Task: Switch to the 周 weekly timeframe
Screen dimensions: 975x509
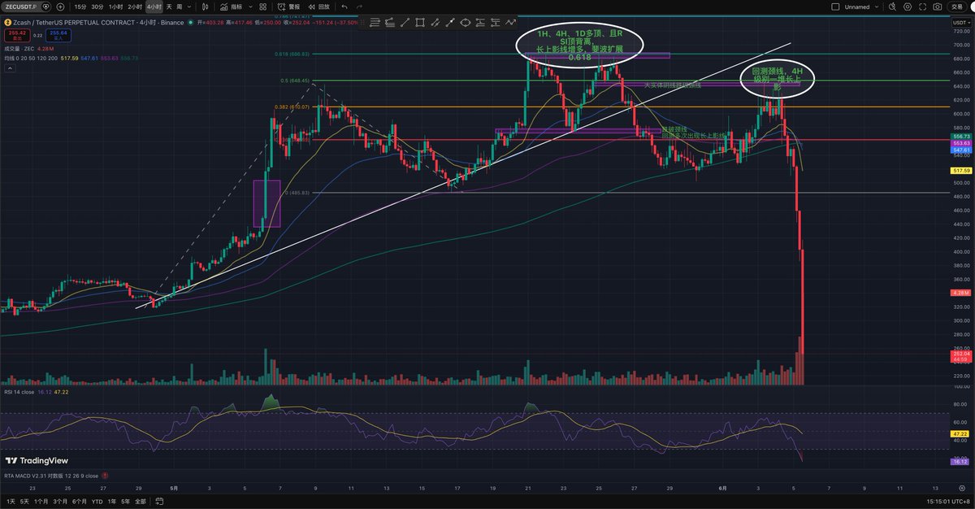Action: tap(179, 7)
